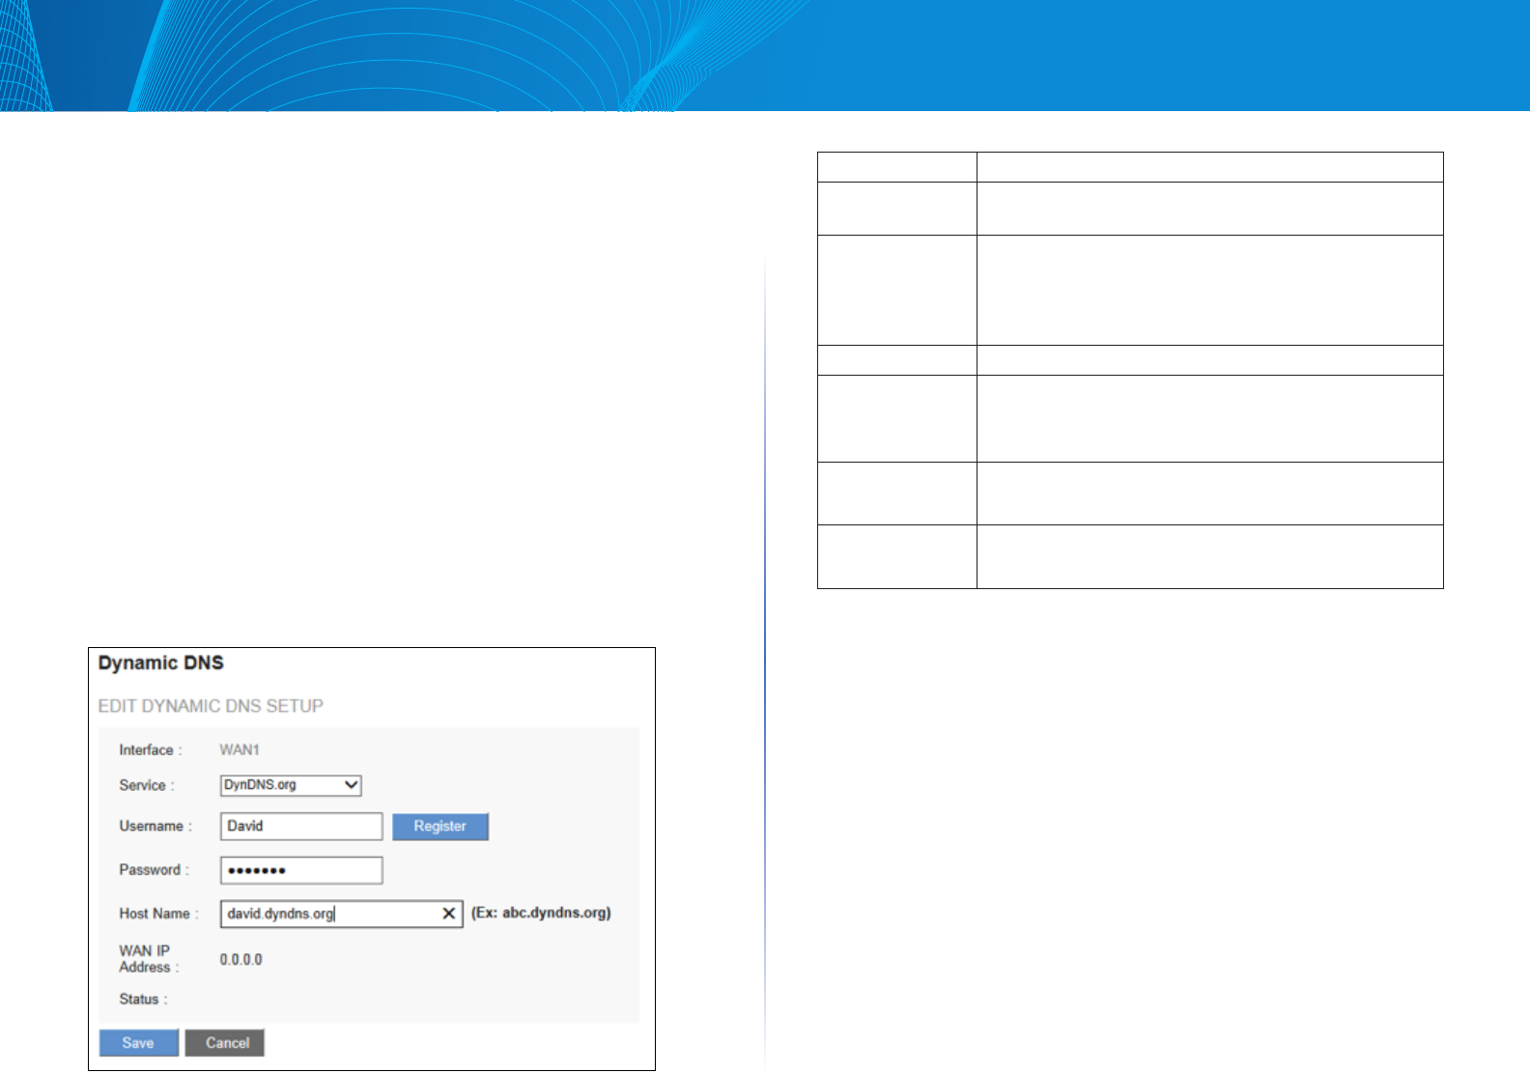Click the Dynamic DNS heading
The width and height of the screenshot is (1530, 1073).
pyautogui.click(x=161, y=664)
